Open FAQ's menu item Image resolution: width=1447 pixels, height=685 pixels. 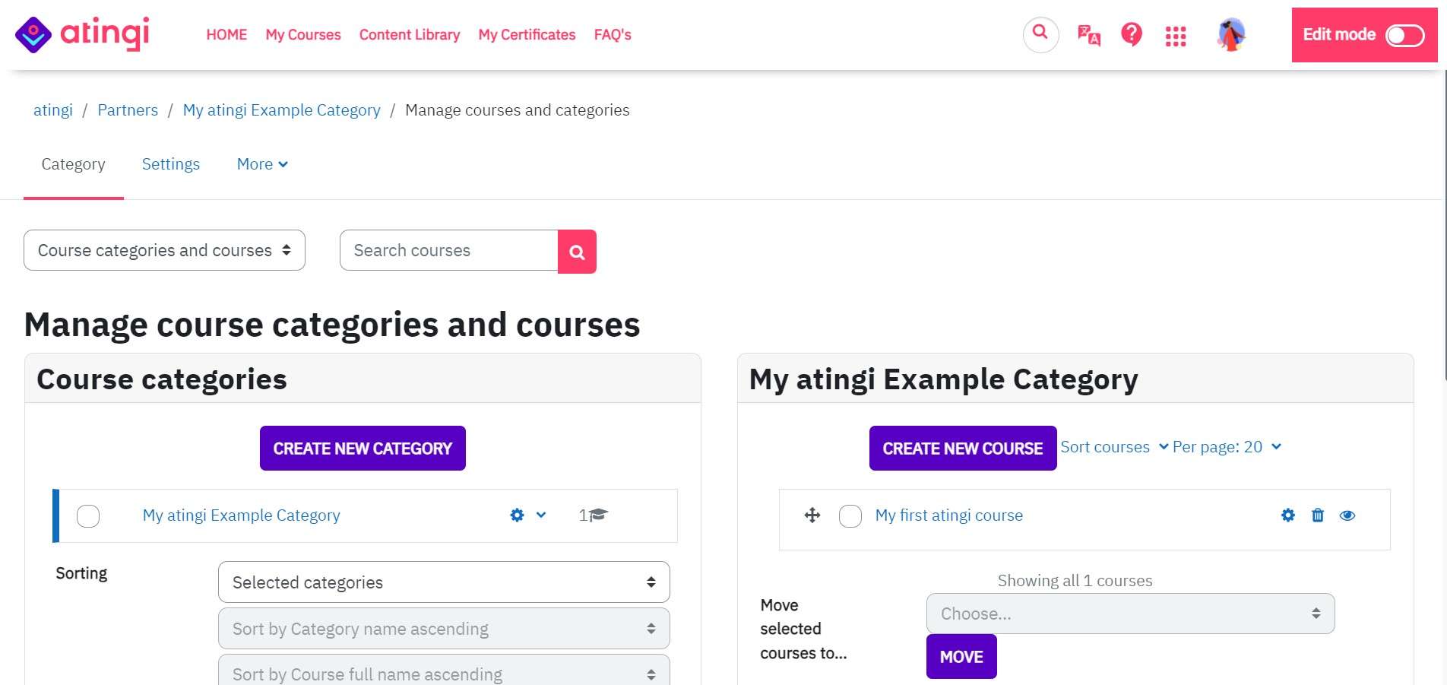[613, 35]
